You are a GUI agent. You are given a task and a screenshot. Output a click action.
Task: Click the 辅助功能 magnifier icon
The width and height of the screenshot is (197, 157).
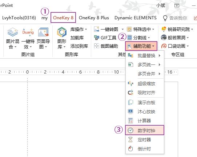point(129,46)
